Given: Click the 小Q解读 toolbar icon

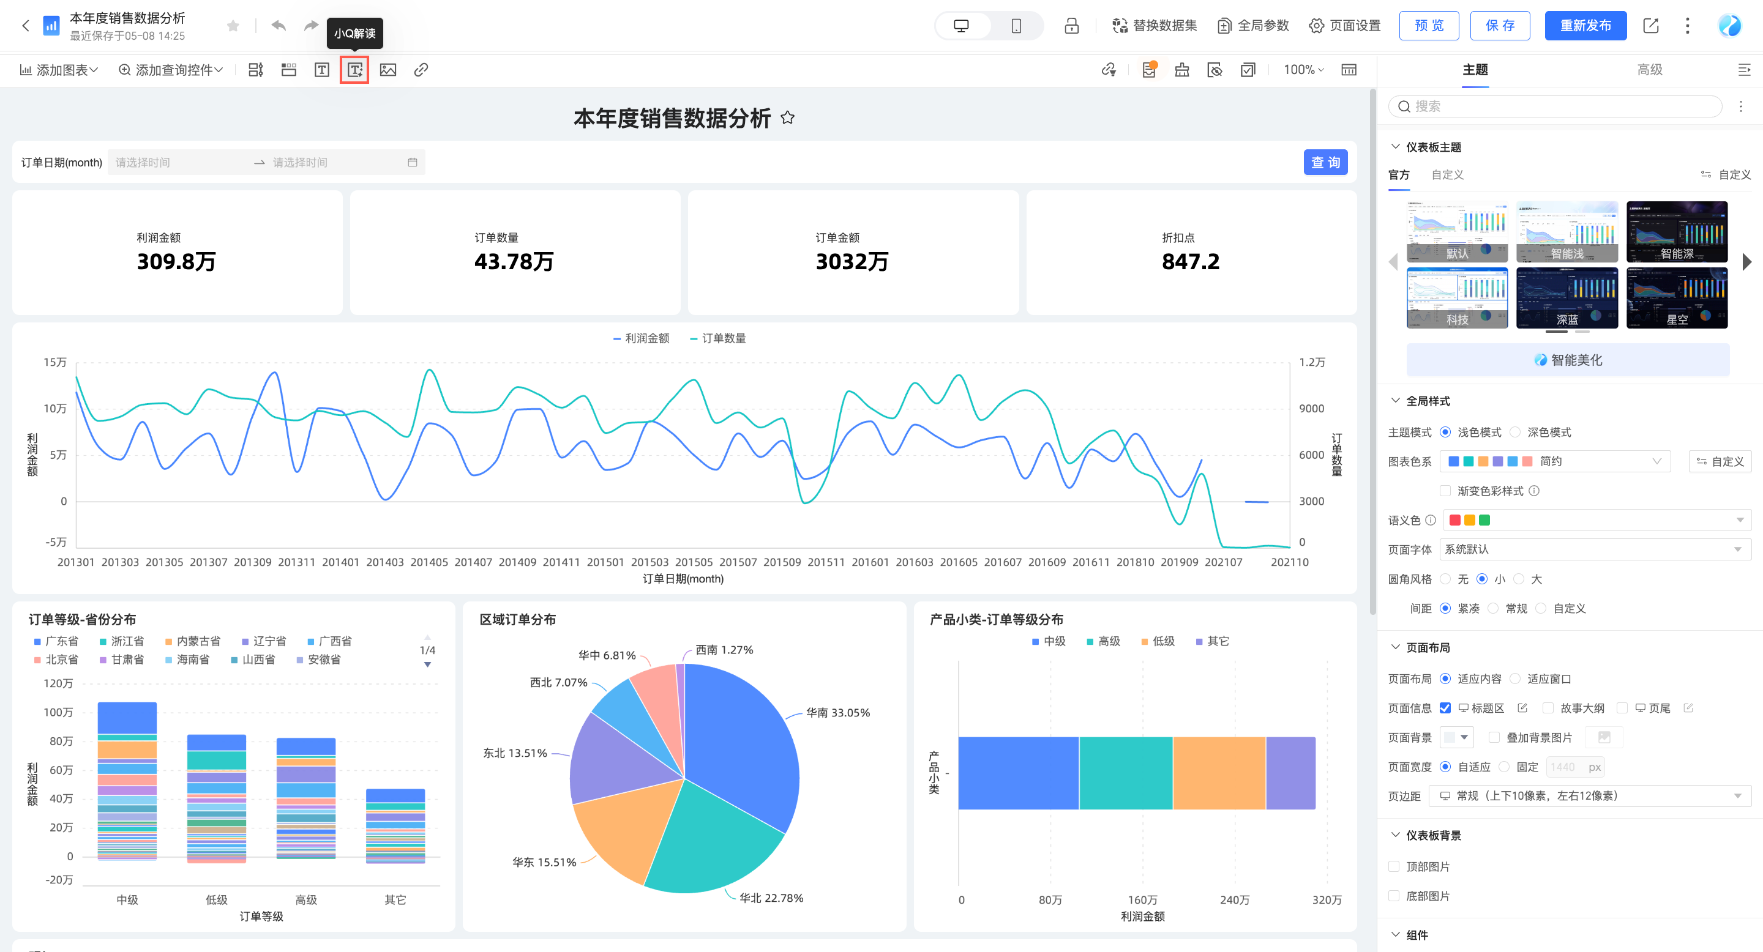Looking at the screenshot, I should pos(354,70).
